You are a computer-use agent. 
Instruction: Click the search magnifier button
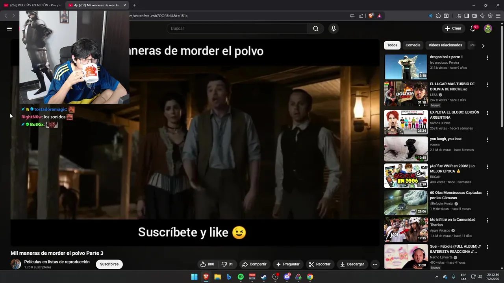coord(316,28)
